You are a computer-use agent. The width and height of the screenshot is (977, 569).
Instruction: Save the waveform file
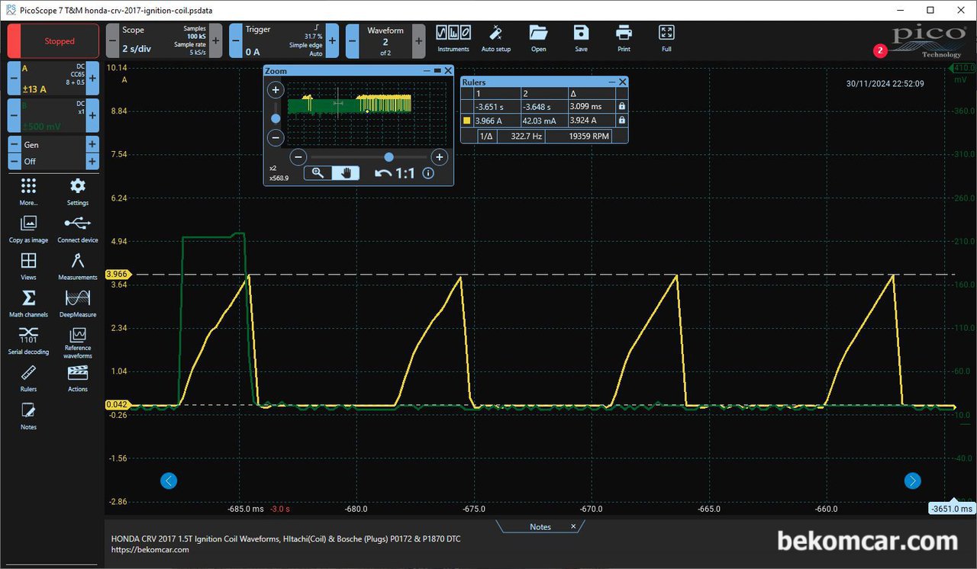coord(582,38)
